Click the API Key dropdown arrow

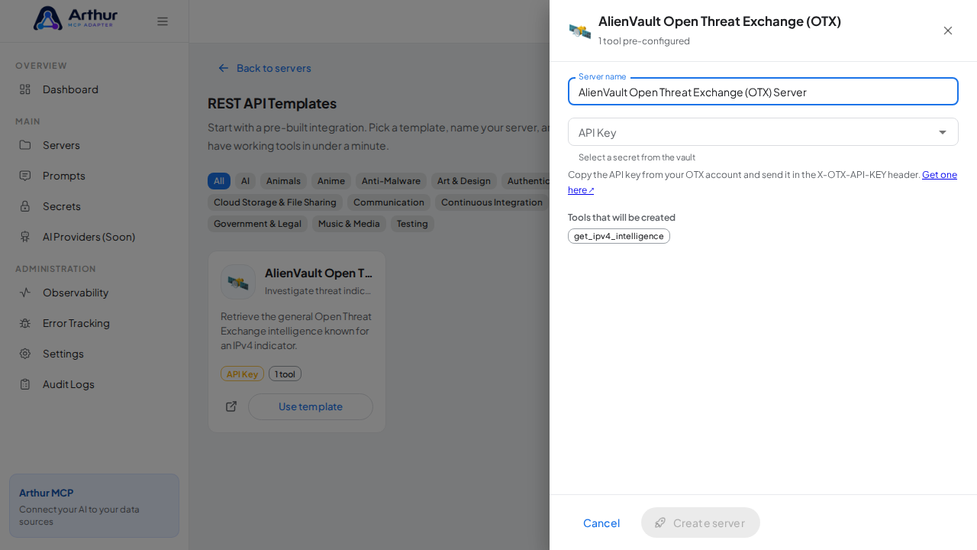tap(943, 132)
